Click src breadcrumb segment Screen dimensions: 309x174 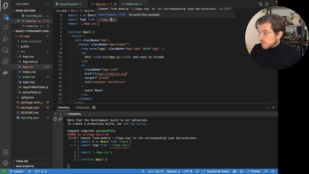coord(73,11)
